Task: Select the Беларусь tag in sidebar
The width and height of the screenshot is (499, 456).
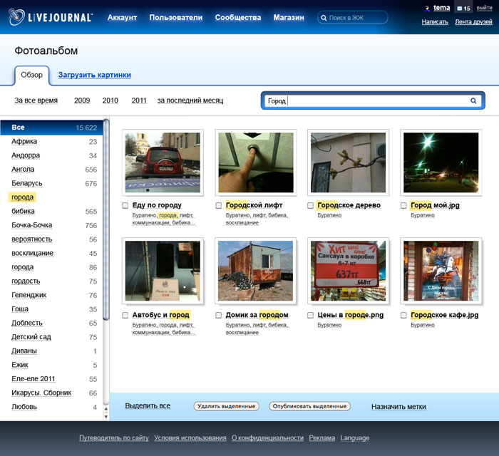Action: [x=27, y=183]
